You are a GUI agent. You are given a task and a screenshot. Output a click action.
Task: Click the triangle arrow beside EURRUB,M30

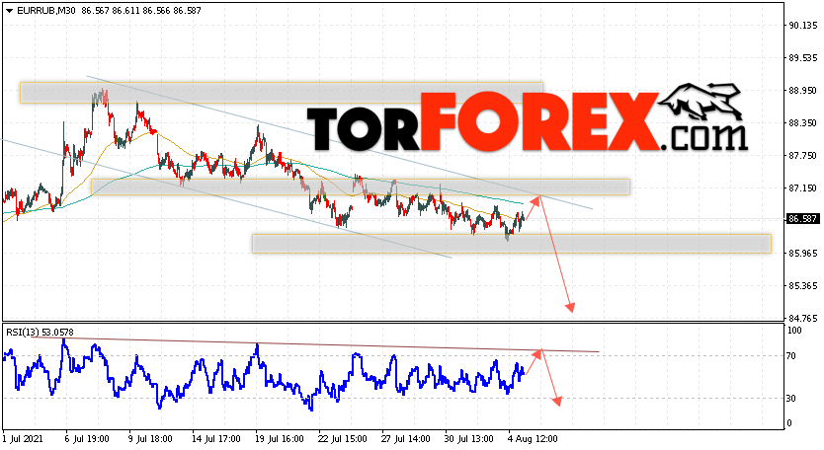click(x=10, y=11)
